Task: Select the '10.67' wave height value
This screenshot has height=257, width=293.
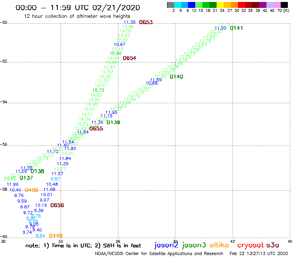Action: point(120,44)
